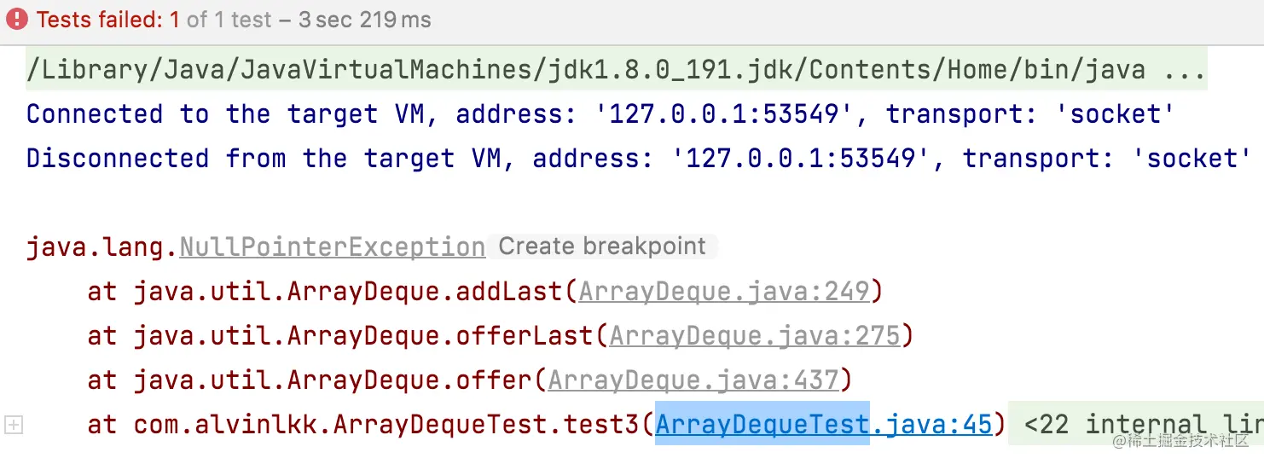Jump to ArrayDeque.java:249 source

click(724, 292)
